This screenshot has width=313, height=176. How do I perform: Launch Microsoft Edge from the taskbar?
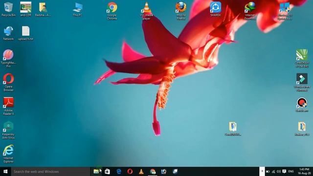click(118, 172)
